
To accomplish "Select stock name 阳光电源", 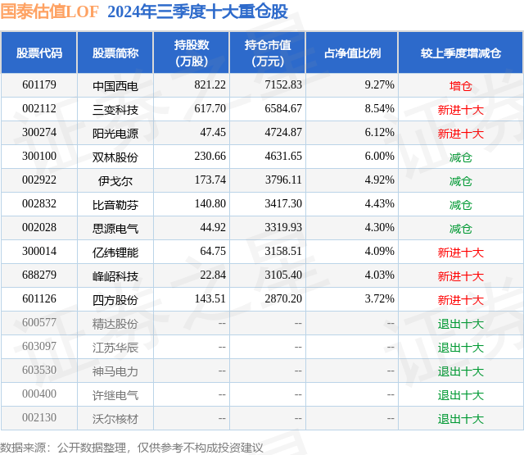I will click(x=115, y=134).
